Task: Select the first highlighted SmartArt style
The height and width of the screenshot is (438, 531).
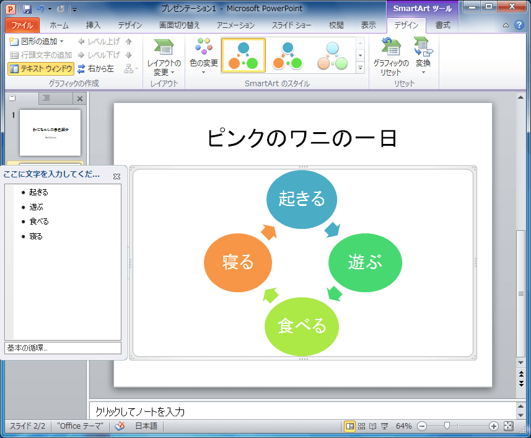Action: pos(243,55)
